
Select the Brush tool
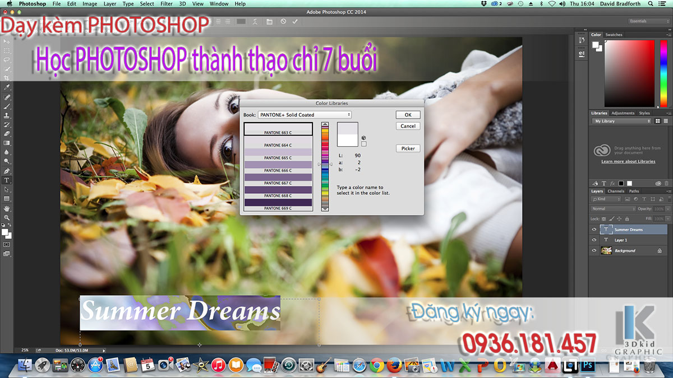point(7,106)
